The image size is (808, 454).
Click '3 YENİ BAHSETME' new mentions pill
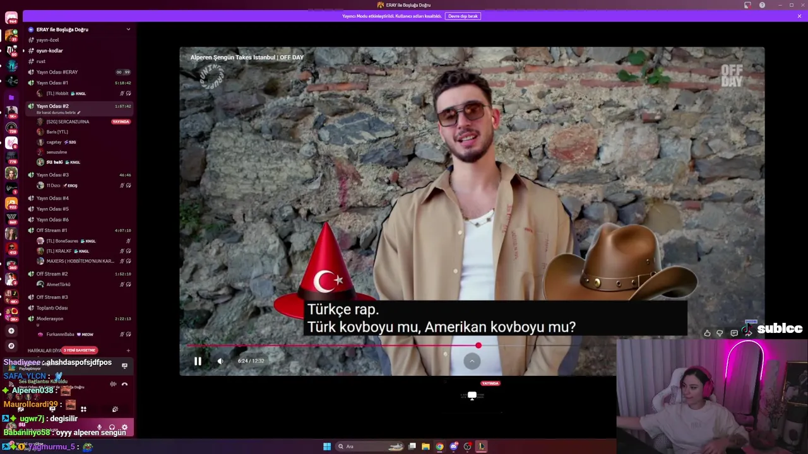click(79, 350)
